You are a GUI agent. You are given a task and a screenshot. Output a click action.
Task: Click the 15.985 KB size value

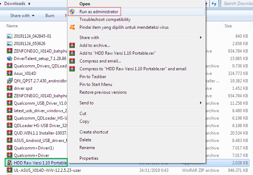[239, 59]
